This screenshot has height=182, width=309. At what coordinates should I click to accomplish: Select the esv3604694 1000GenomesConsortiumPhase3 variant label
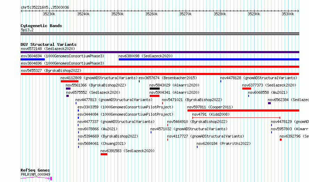(x=62, y=56)
